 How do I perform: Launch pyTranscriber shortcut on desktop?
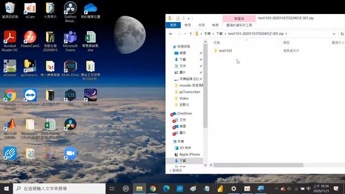click(x=30, y=68)
